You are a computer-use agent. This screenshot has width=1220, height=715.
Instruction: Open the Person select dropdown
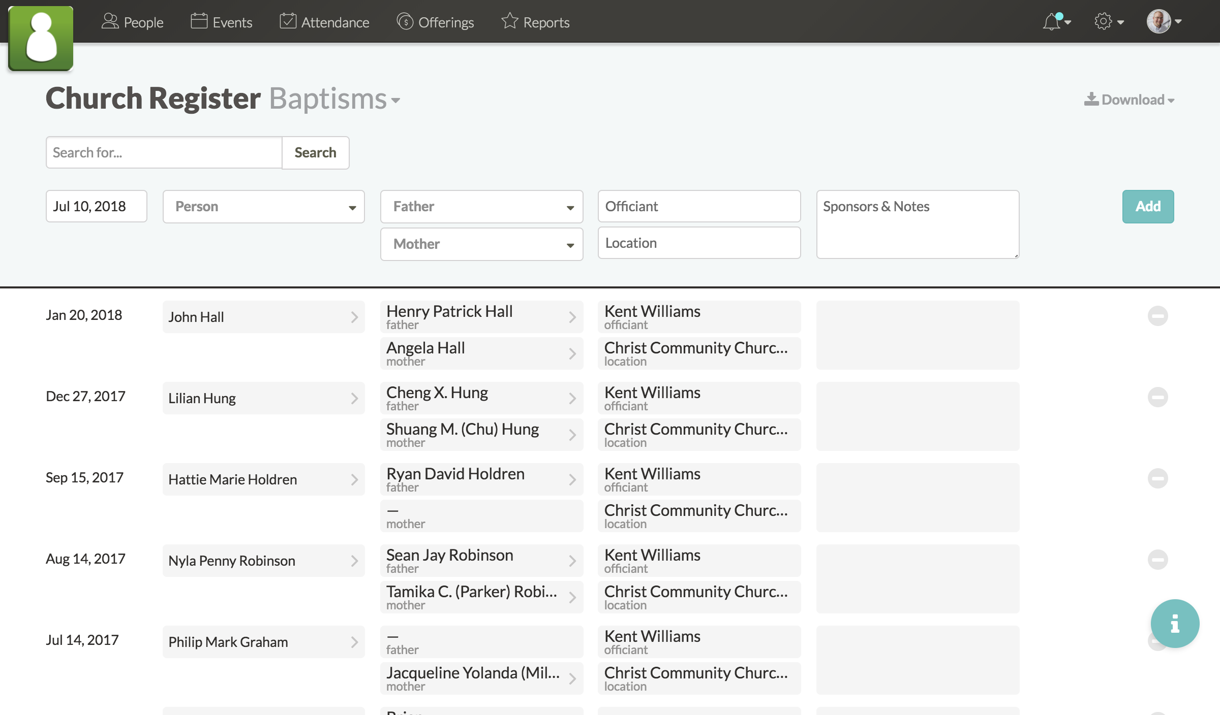pyautogui.click(x=263, y=206)
